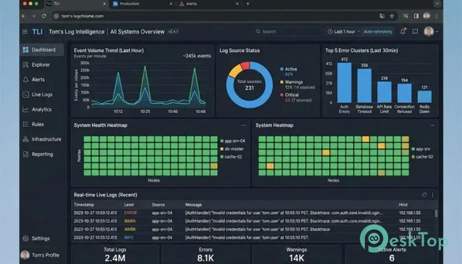Click the notification bell in header
This screenshot has height=264, width=462.
point(403,32)
